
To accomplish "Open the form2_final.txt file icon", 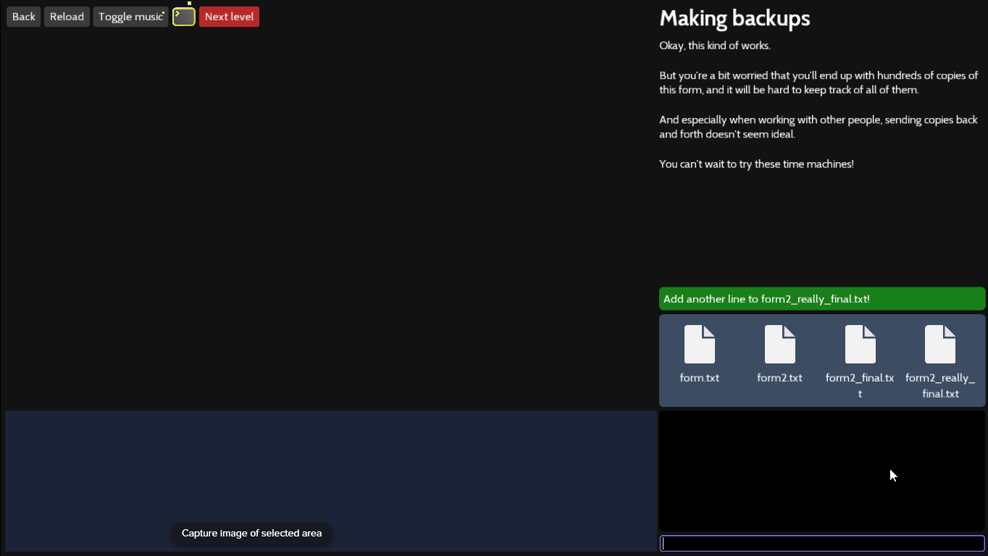I will (861, 344).
